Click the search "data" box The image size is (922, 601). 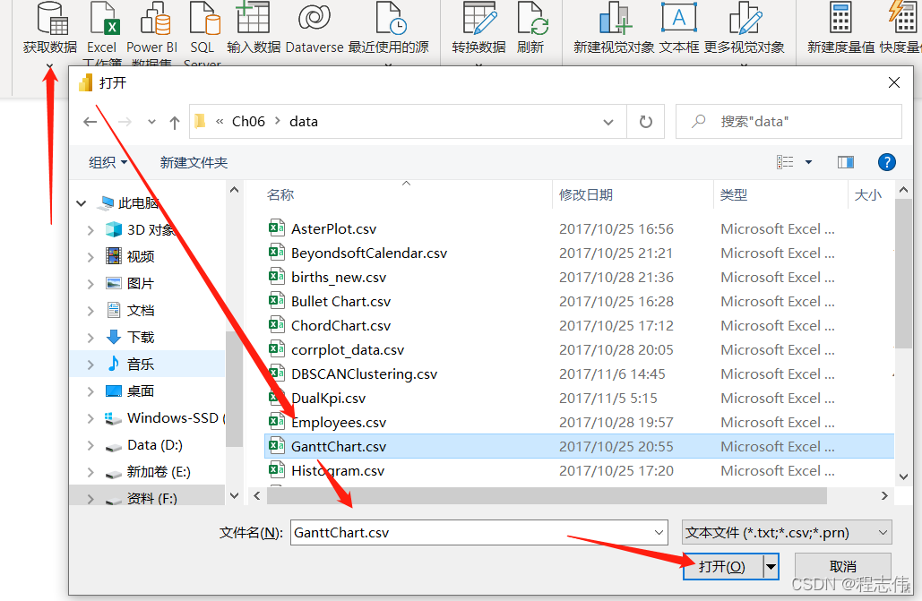(788, 122)
